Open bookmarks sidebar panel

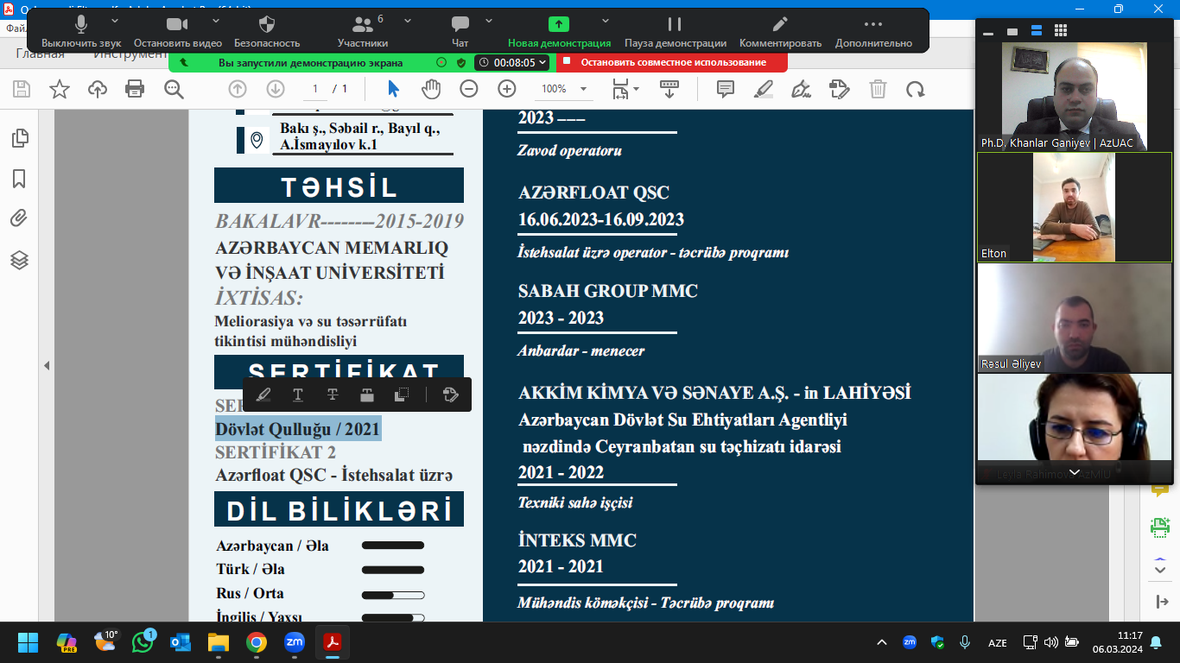pyautogui.click(x=19, y=179)
